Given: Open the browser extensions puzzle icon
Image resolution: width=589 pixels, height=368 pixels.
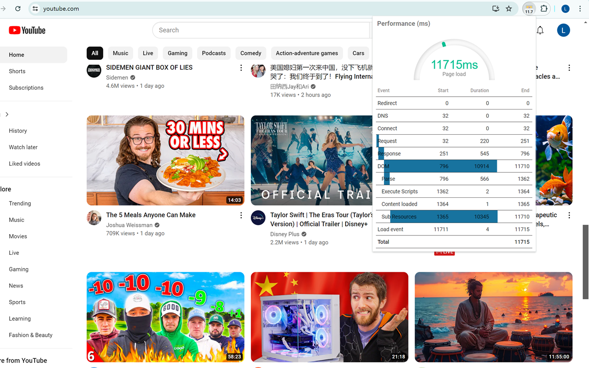Looking at the screenshot, I should pyautogui.click(x=544, y=8).
